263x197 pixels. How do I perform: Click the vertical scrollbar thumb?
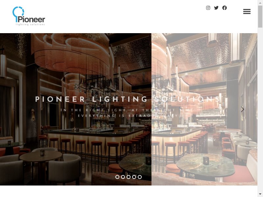click(x=260, y=17)
